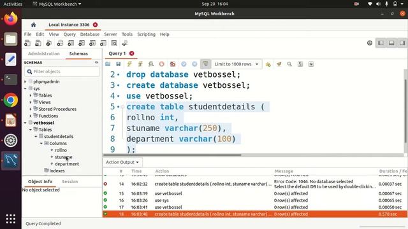Screen dimensions: 408x229
Task: Click the rollback transaction icon
Action: click(x=194, y=64)
